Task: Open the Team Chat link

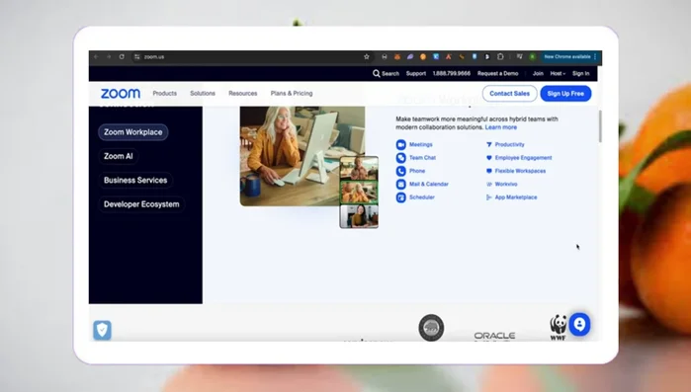Action: pyautogui.click(x=423, y=158)
